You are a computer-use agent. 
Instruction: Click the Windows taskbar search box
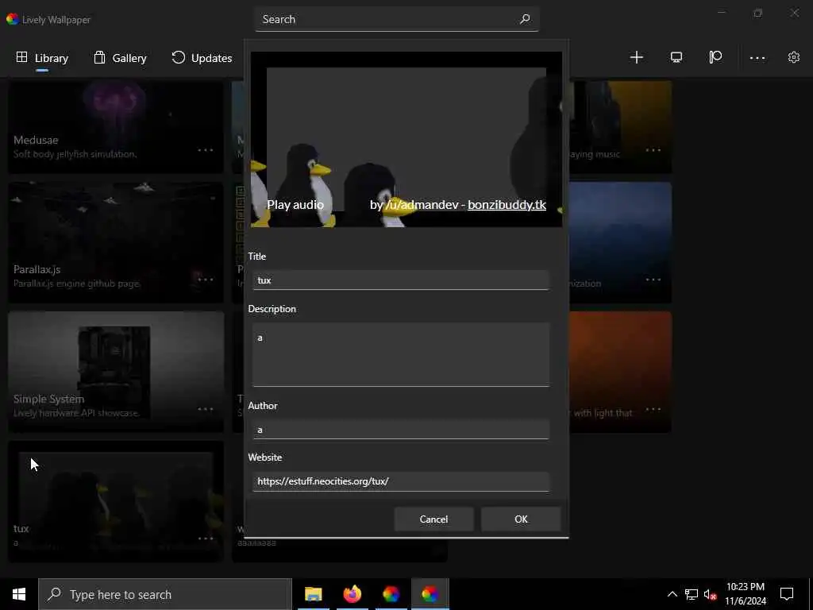165,594
